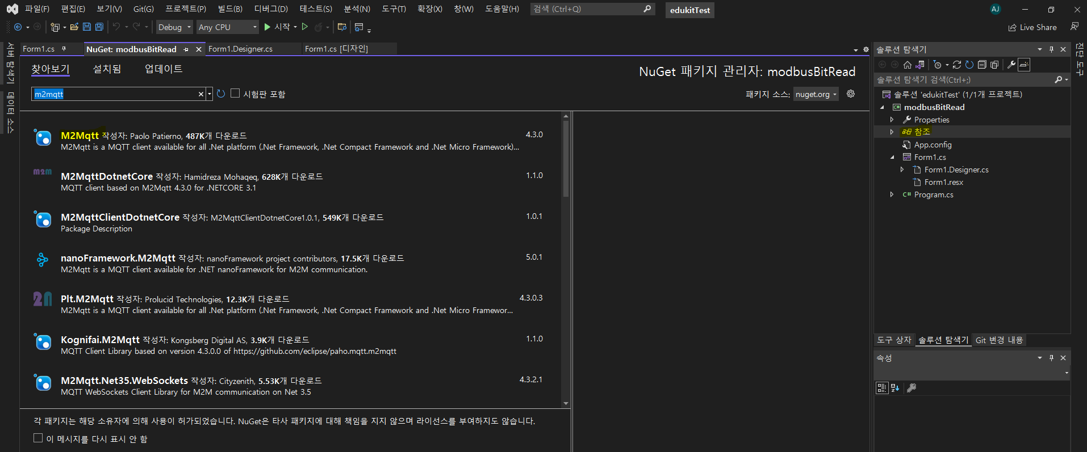
Task: Switch to the 업데이트 updates tab
Action: pos(164,69)
